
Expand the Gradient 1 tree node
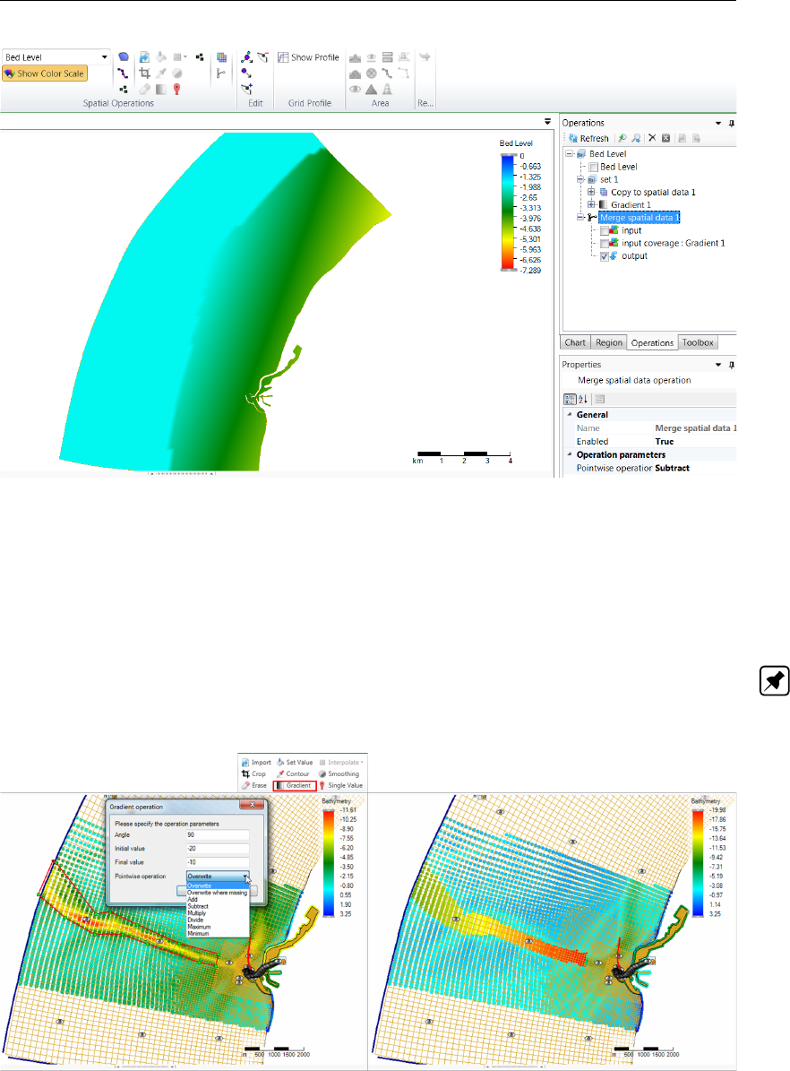pyautogui.click(x=591, y=204)
